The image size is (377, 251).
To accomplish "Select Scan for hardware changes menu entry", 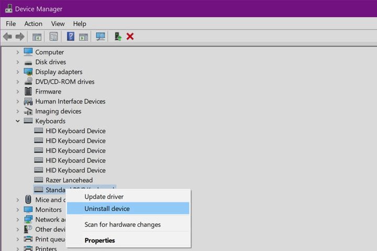I will 123,224.
